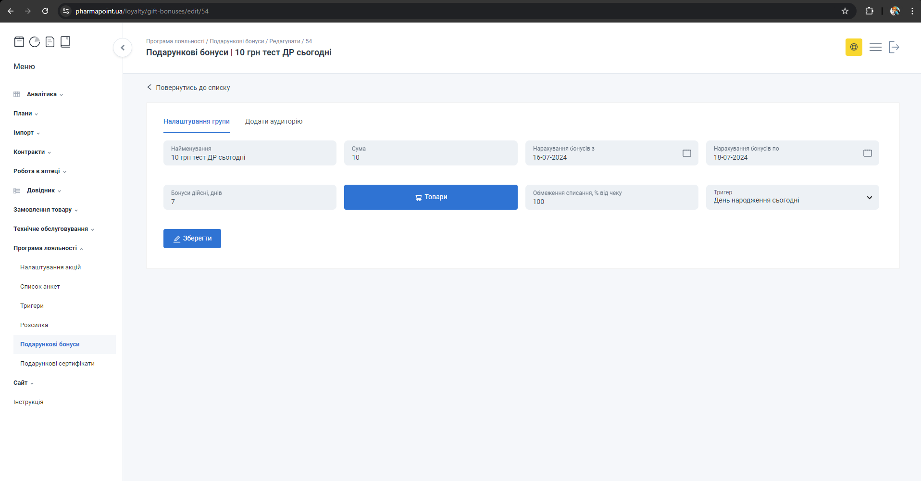Bookmark this page with the star icon

pyautogui.click(x=845, y=11)
